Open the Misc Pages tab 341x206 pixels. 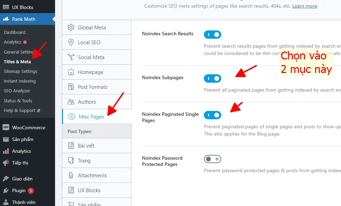click(x=91, y=117)
